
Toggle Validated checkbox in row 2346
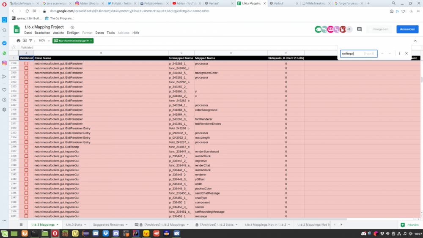pos(26,193)
